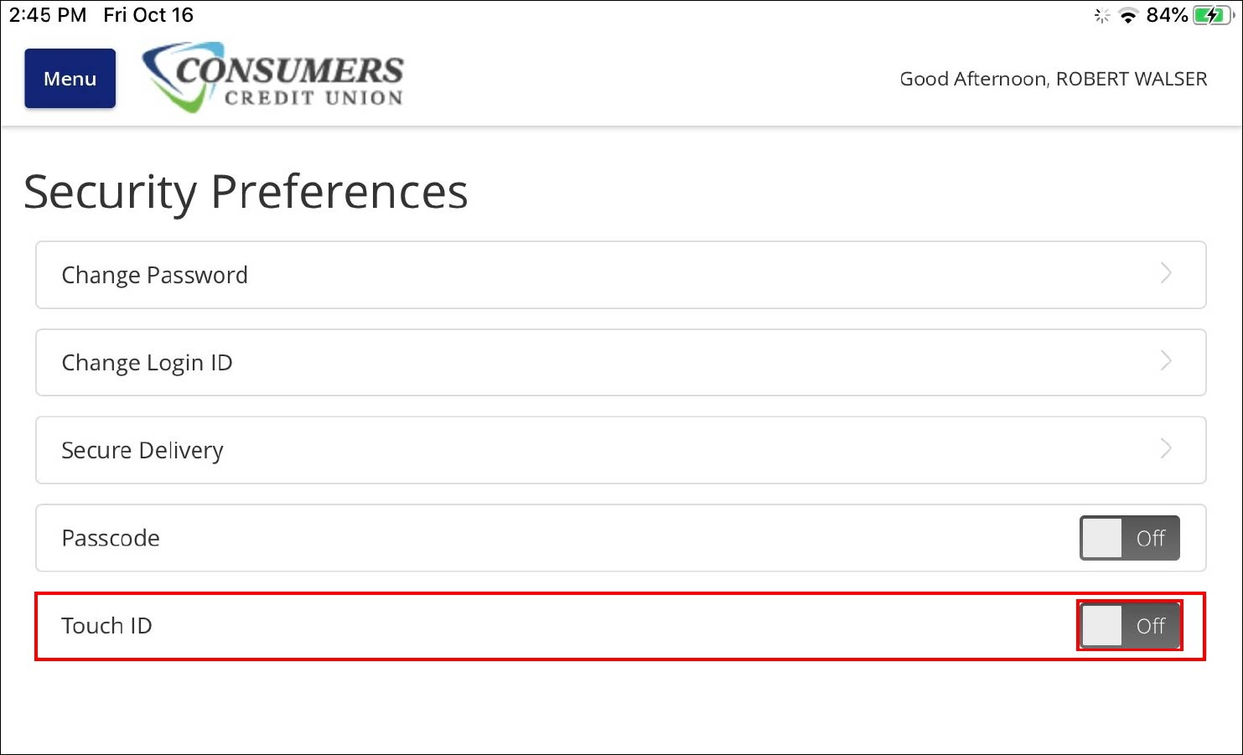Tap the Good Afternoon, ROBERT WALSER greeting
The height and width of the screenshot is (755, 1243).
click(x=1054, y=79)
